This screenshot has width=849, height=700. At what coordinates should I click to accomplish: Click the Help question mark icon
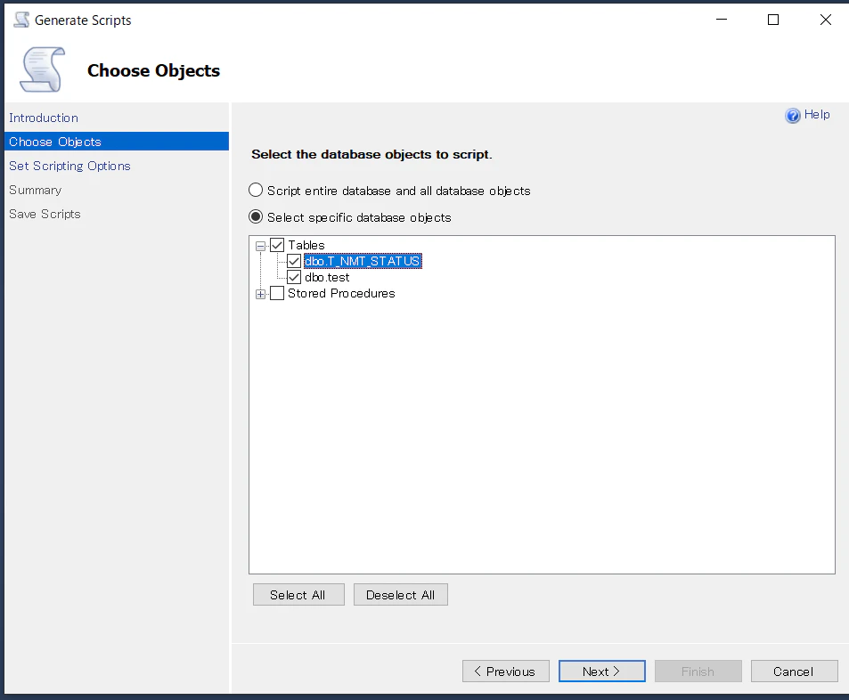point(792,115)
